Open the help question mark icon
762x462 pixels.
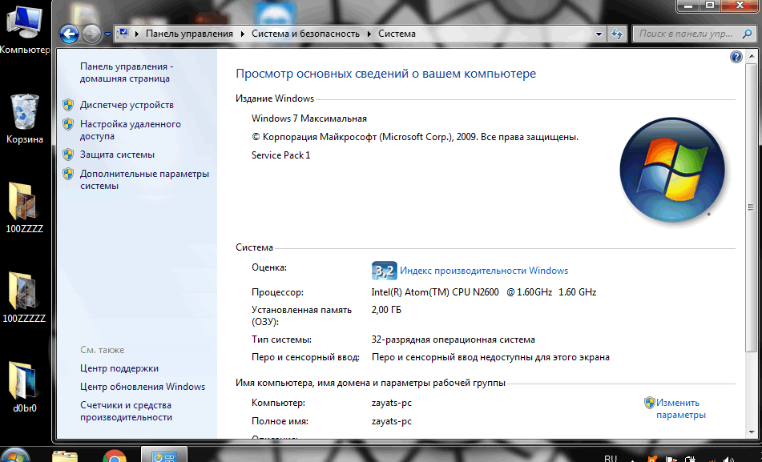(x=736, y=57)
